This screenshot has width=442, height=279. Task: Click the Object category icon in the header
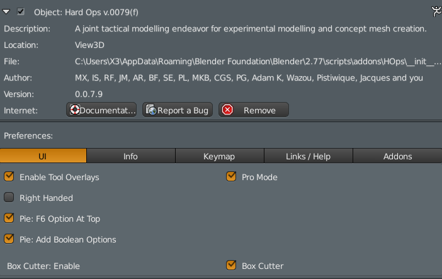click(x=435, y=11)
